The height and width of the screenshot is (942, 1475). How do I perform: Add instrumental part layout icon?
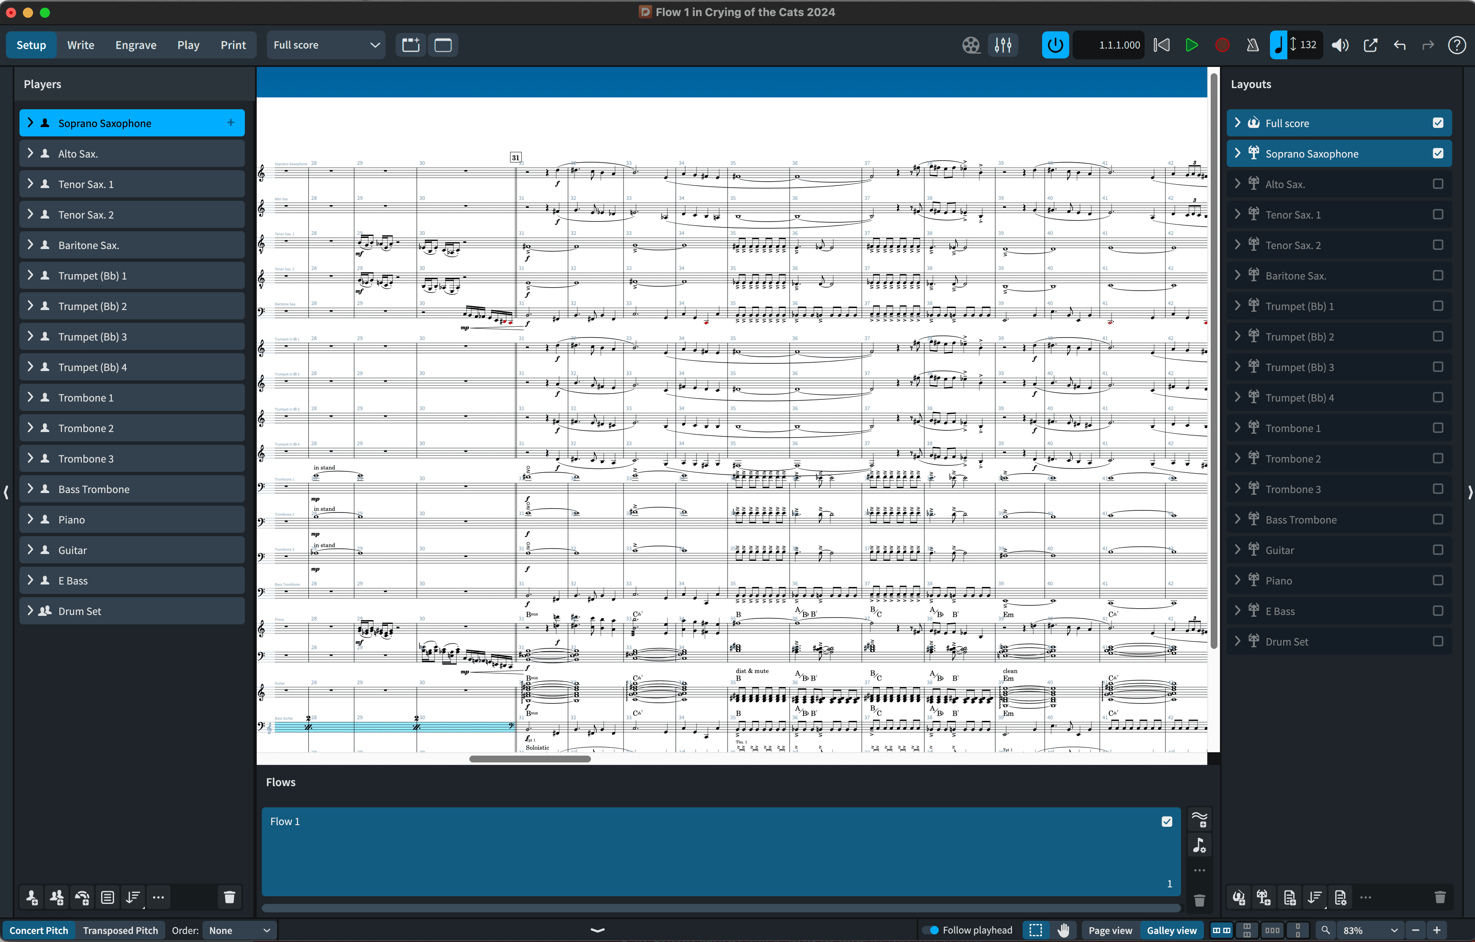pyautogui.click(x=1264, y=897)
